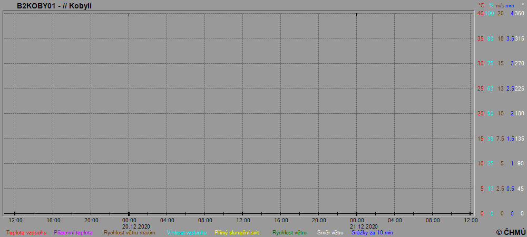Select the blue 'Srážky za 10 min' legend
The width and height of the screenshot is (527, 237).
[372, 232]
